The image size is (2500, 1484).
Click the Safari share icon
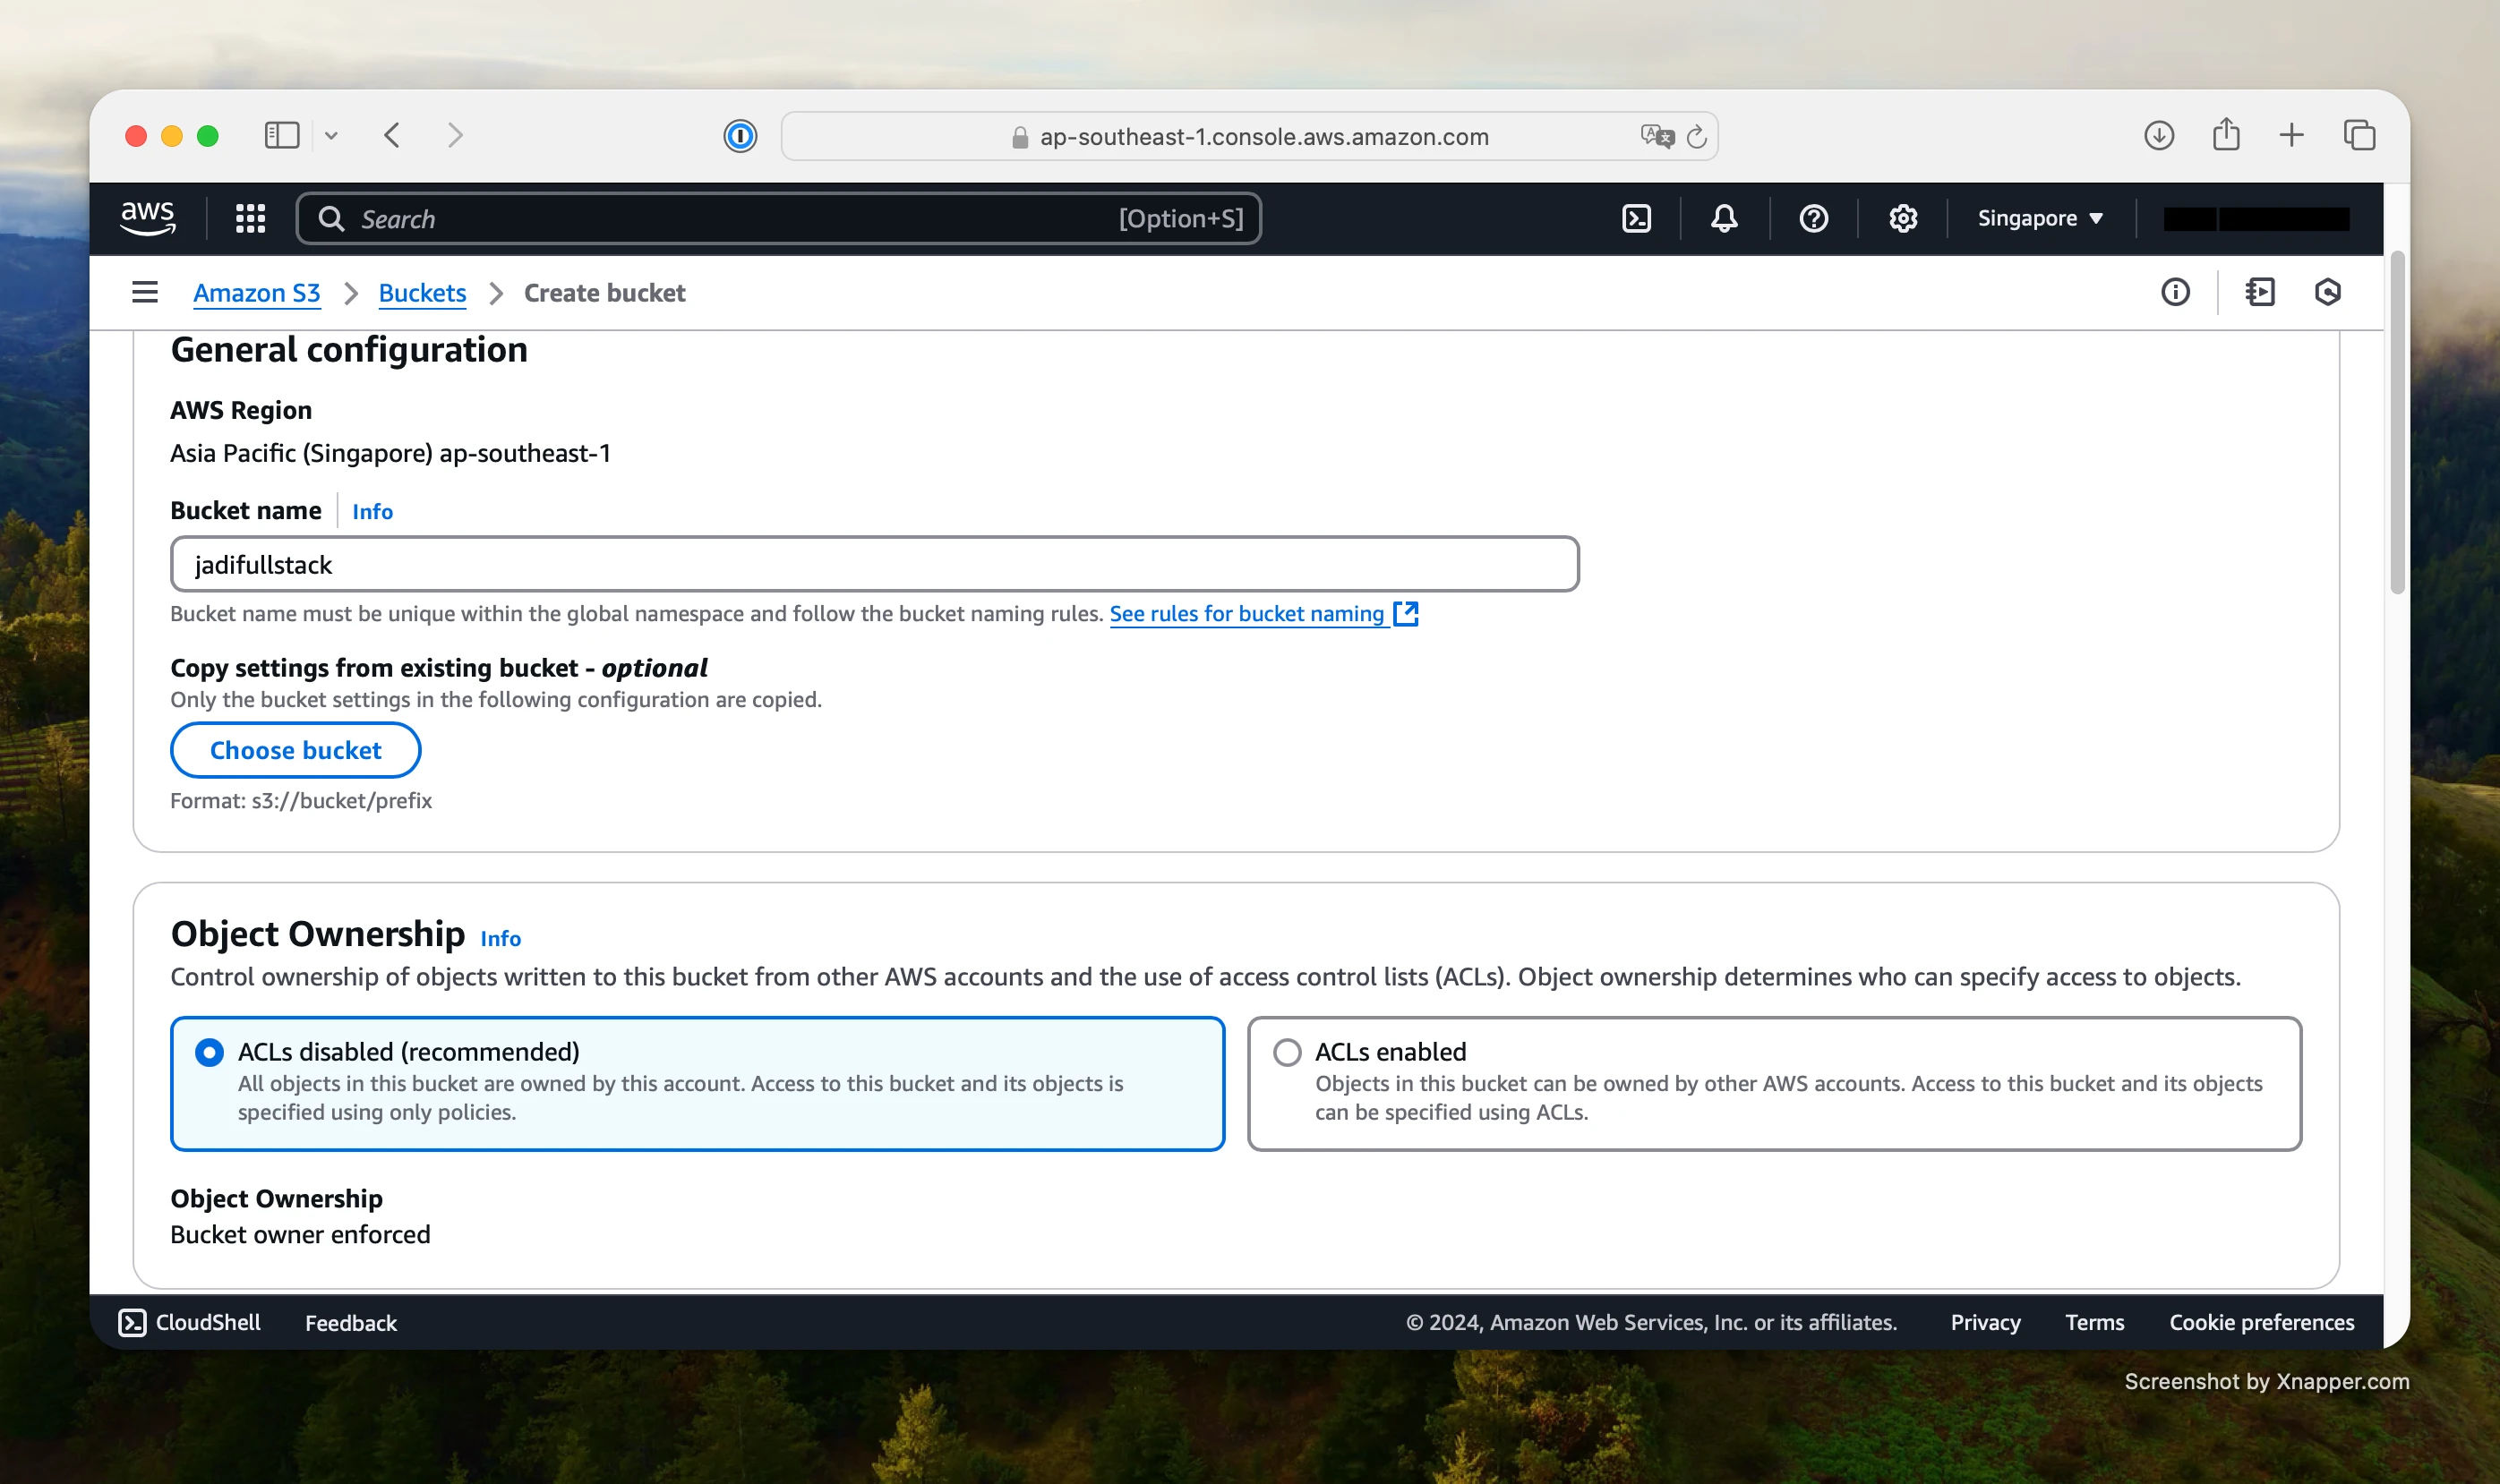(x=2226, y=134)
